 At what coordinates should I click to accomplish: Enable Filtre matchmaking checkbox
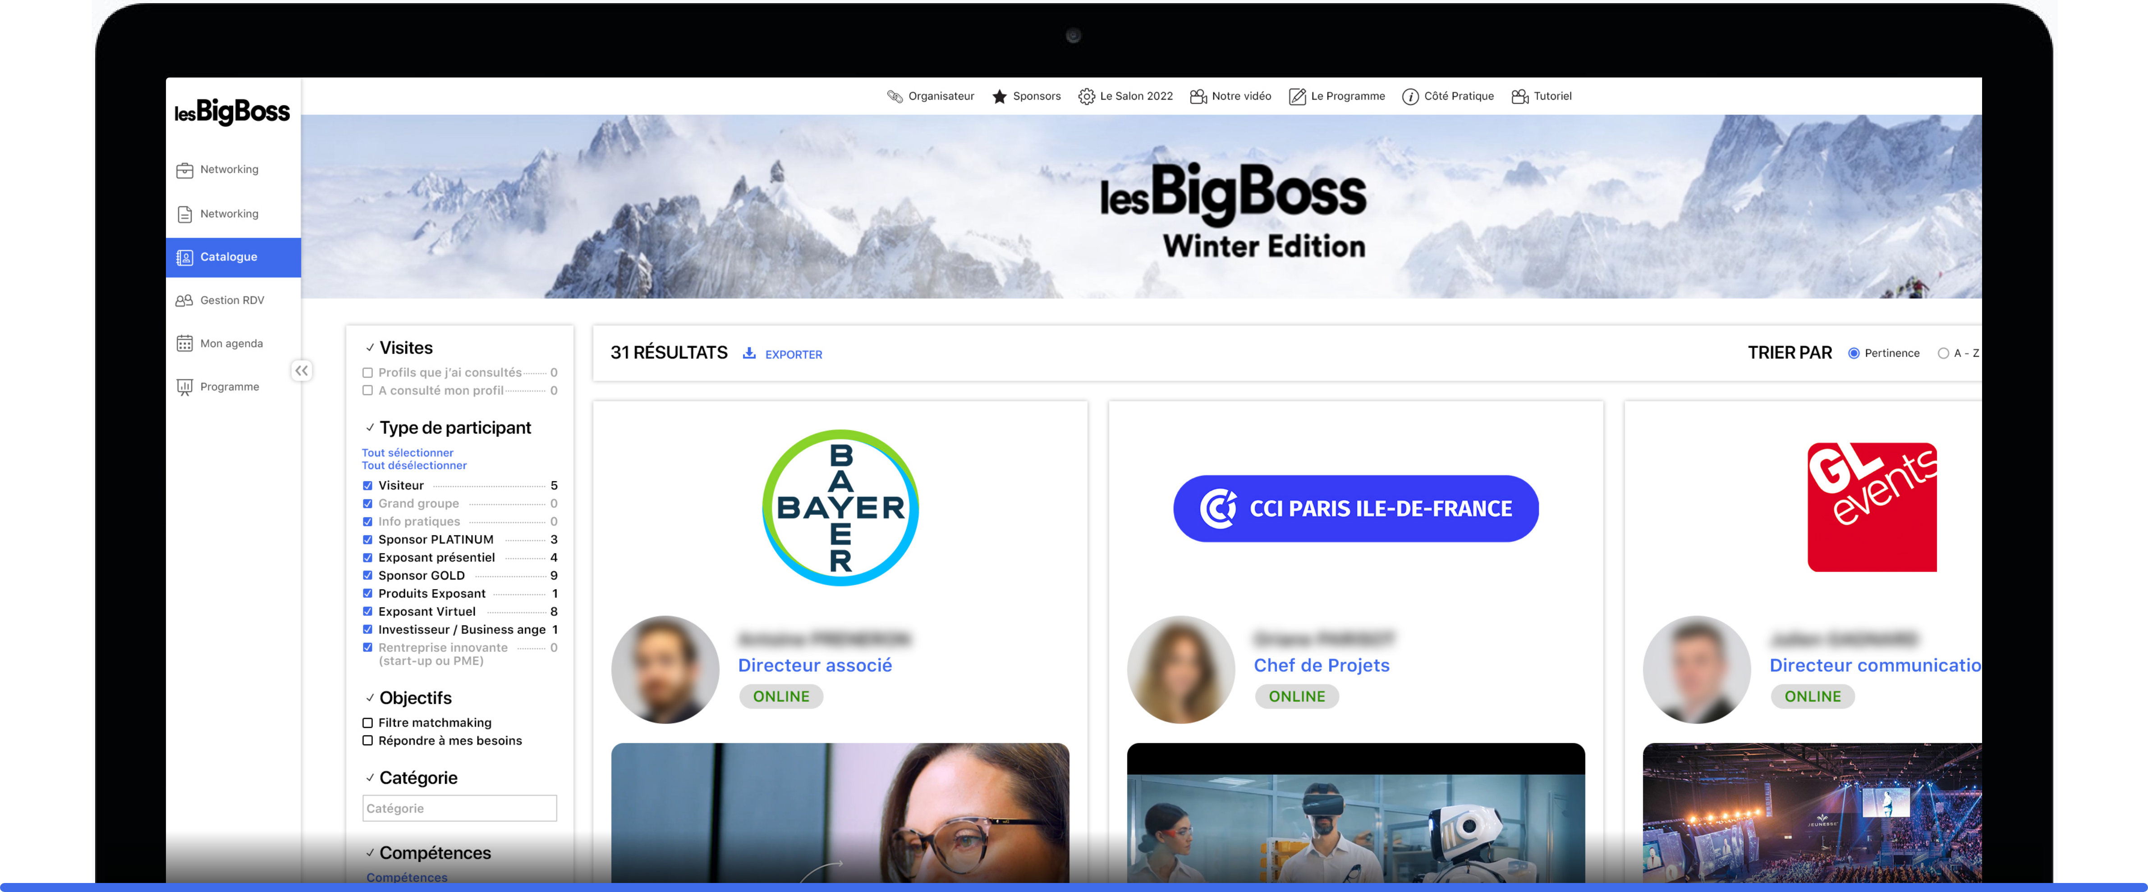point(368,723)
